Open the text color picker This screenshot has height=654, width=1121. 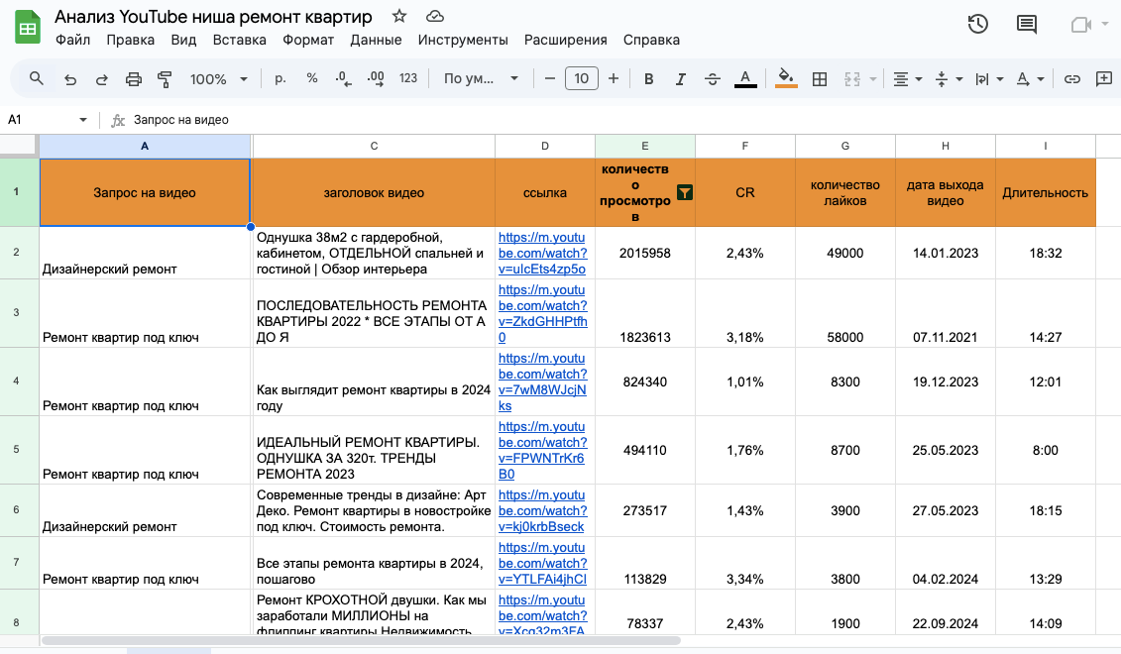pos(745,78)
